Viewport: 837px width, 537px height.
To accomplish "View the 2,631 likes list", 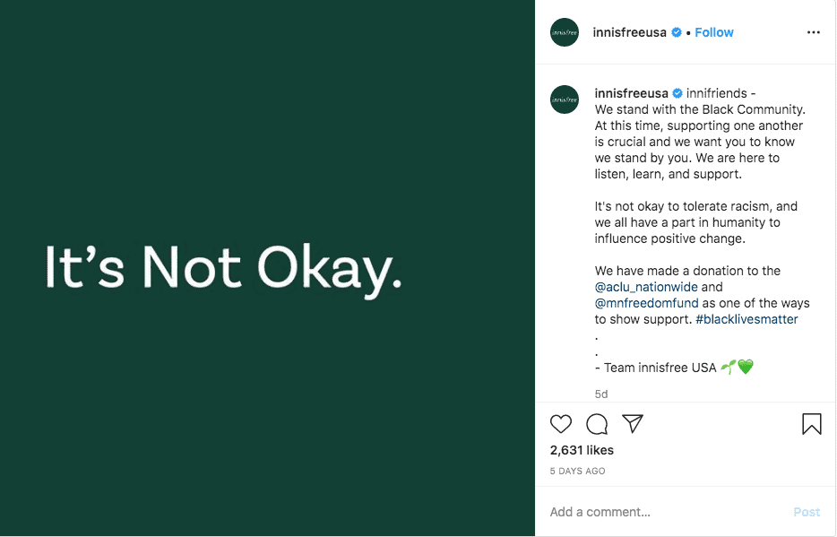I will [x=582, y=450].
